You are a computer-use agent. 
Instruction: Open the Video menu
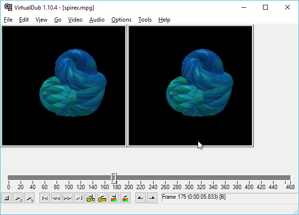75,20
